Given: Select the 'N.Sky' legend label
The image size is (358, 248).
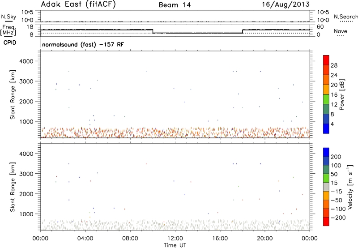Looking at the screenshot, I should coord(9,17).
